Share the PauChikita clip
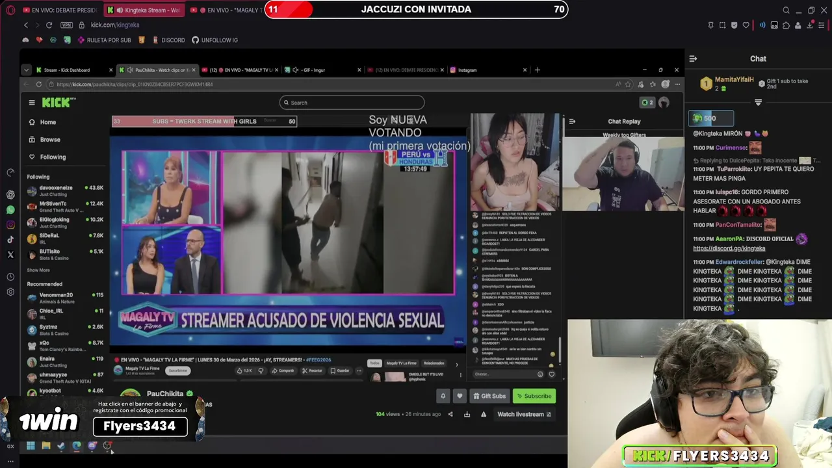The width and height of the screenshot is (832, 468). click(450, 414)
